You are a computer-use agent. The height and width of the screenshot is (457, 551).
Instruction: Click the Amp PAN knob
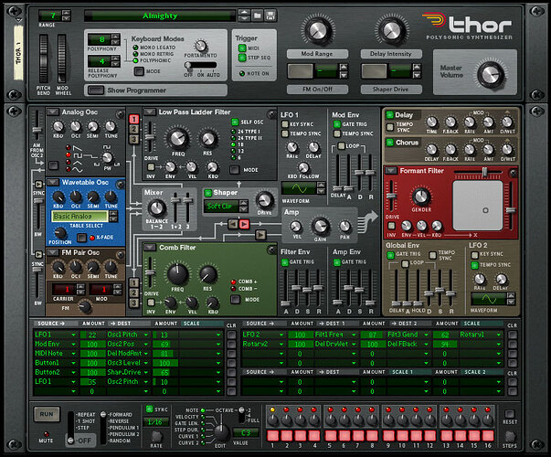(344, 226)
